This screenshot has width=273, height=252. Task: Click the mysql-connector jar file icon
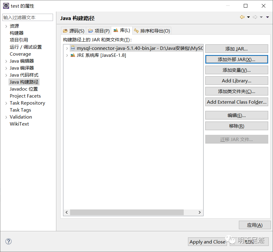pos(73,48)
